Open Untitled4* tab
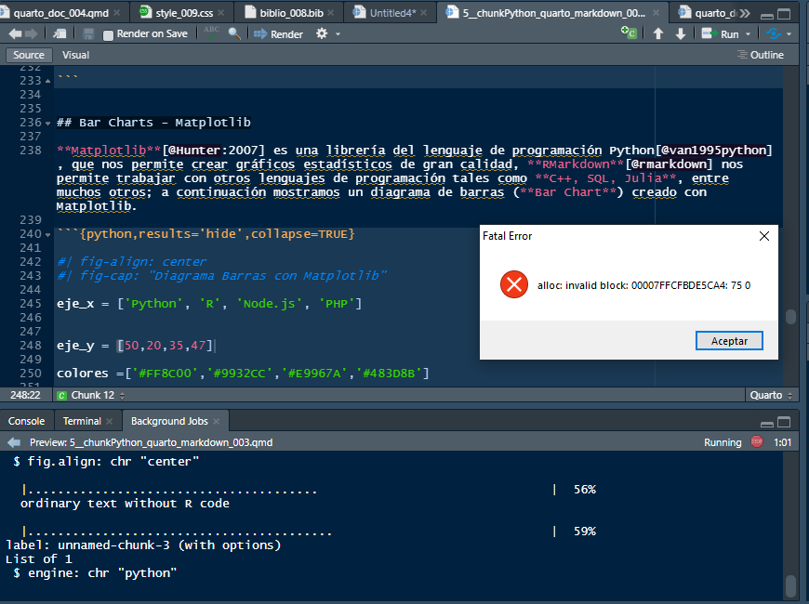The image size is (809, 604). coord(392,13)
